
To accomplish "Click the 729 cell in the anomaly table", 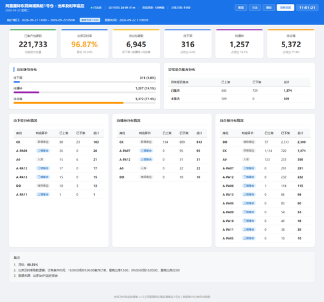I will tap(255, 91).
